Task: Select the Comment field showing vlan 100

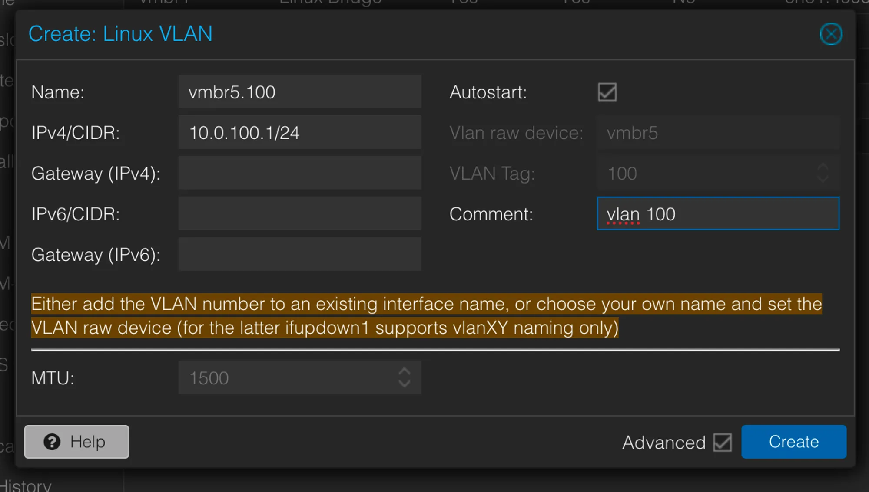Action: pyautogui.click(x=718, y=213)
